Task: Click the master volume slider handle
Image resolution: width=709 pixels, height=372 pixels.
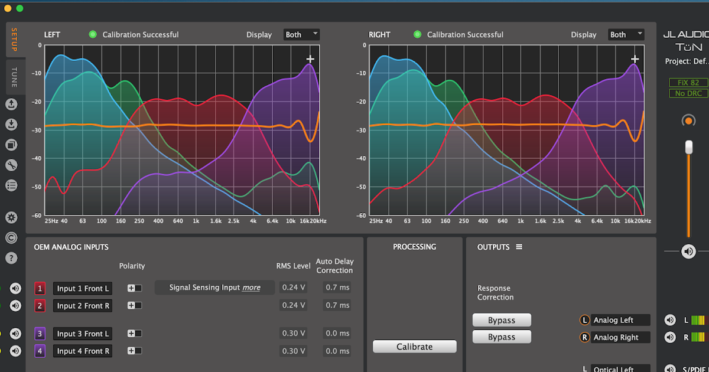Action: 688,147
